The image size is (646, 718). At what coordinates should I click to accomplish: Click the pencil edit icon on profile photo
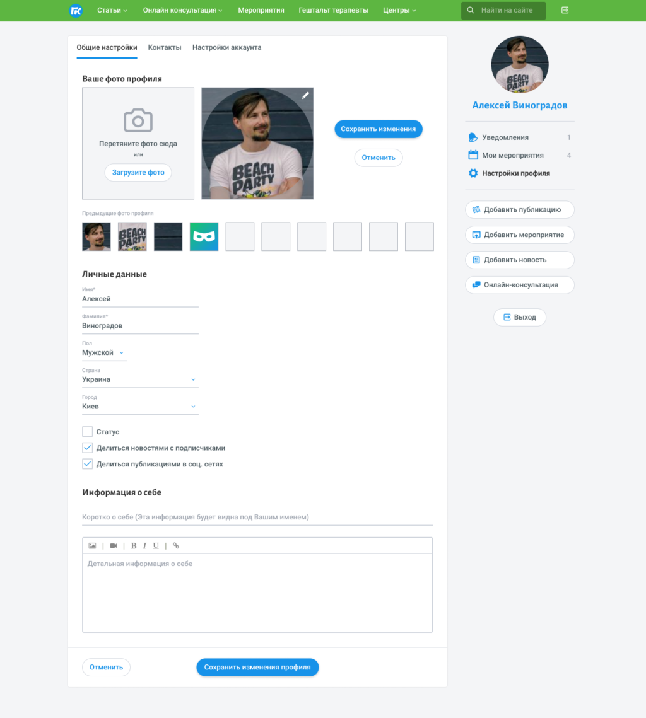point(305,95)
